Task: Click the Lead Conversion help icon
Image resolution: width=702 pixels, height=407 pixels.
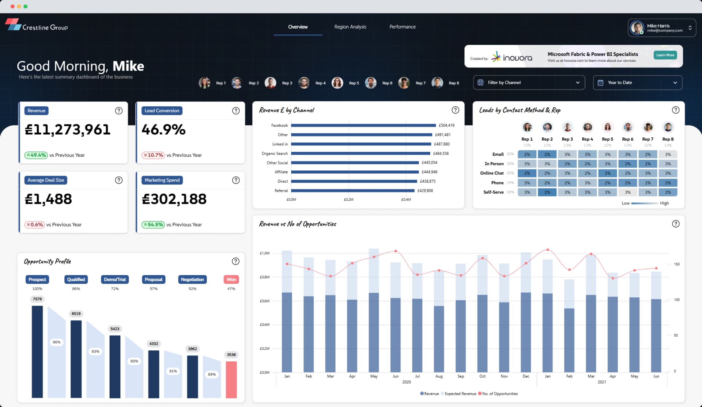Action: click(x=236, y=110)
